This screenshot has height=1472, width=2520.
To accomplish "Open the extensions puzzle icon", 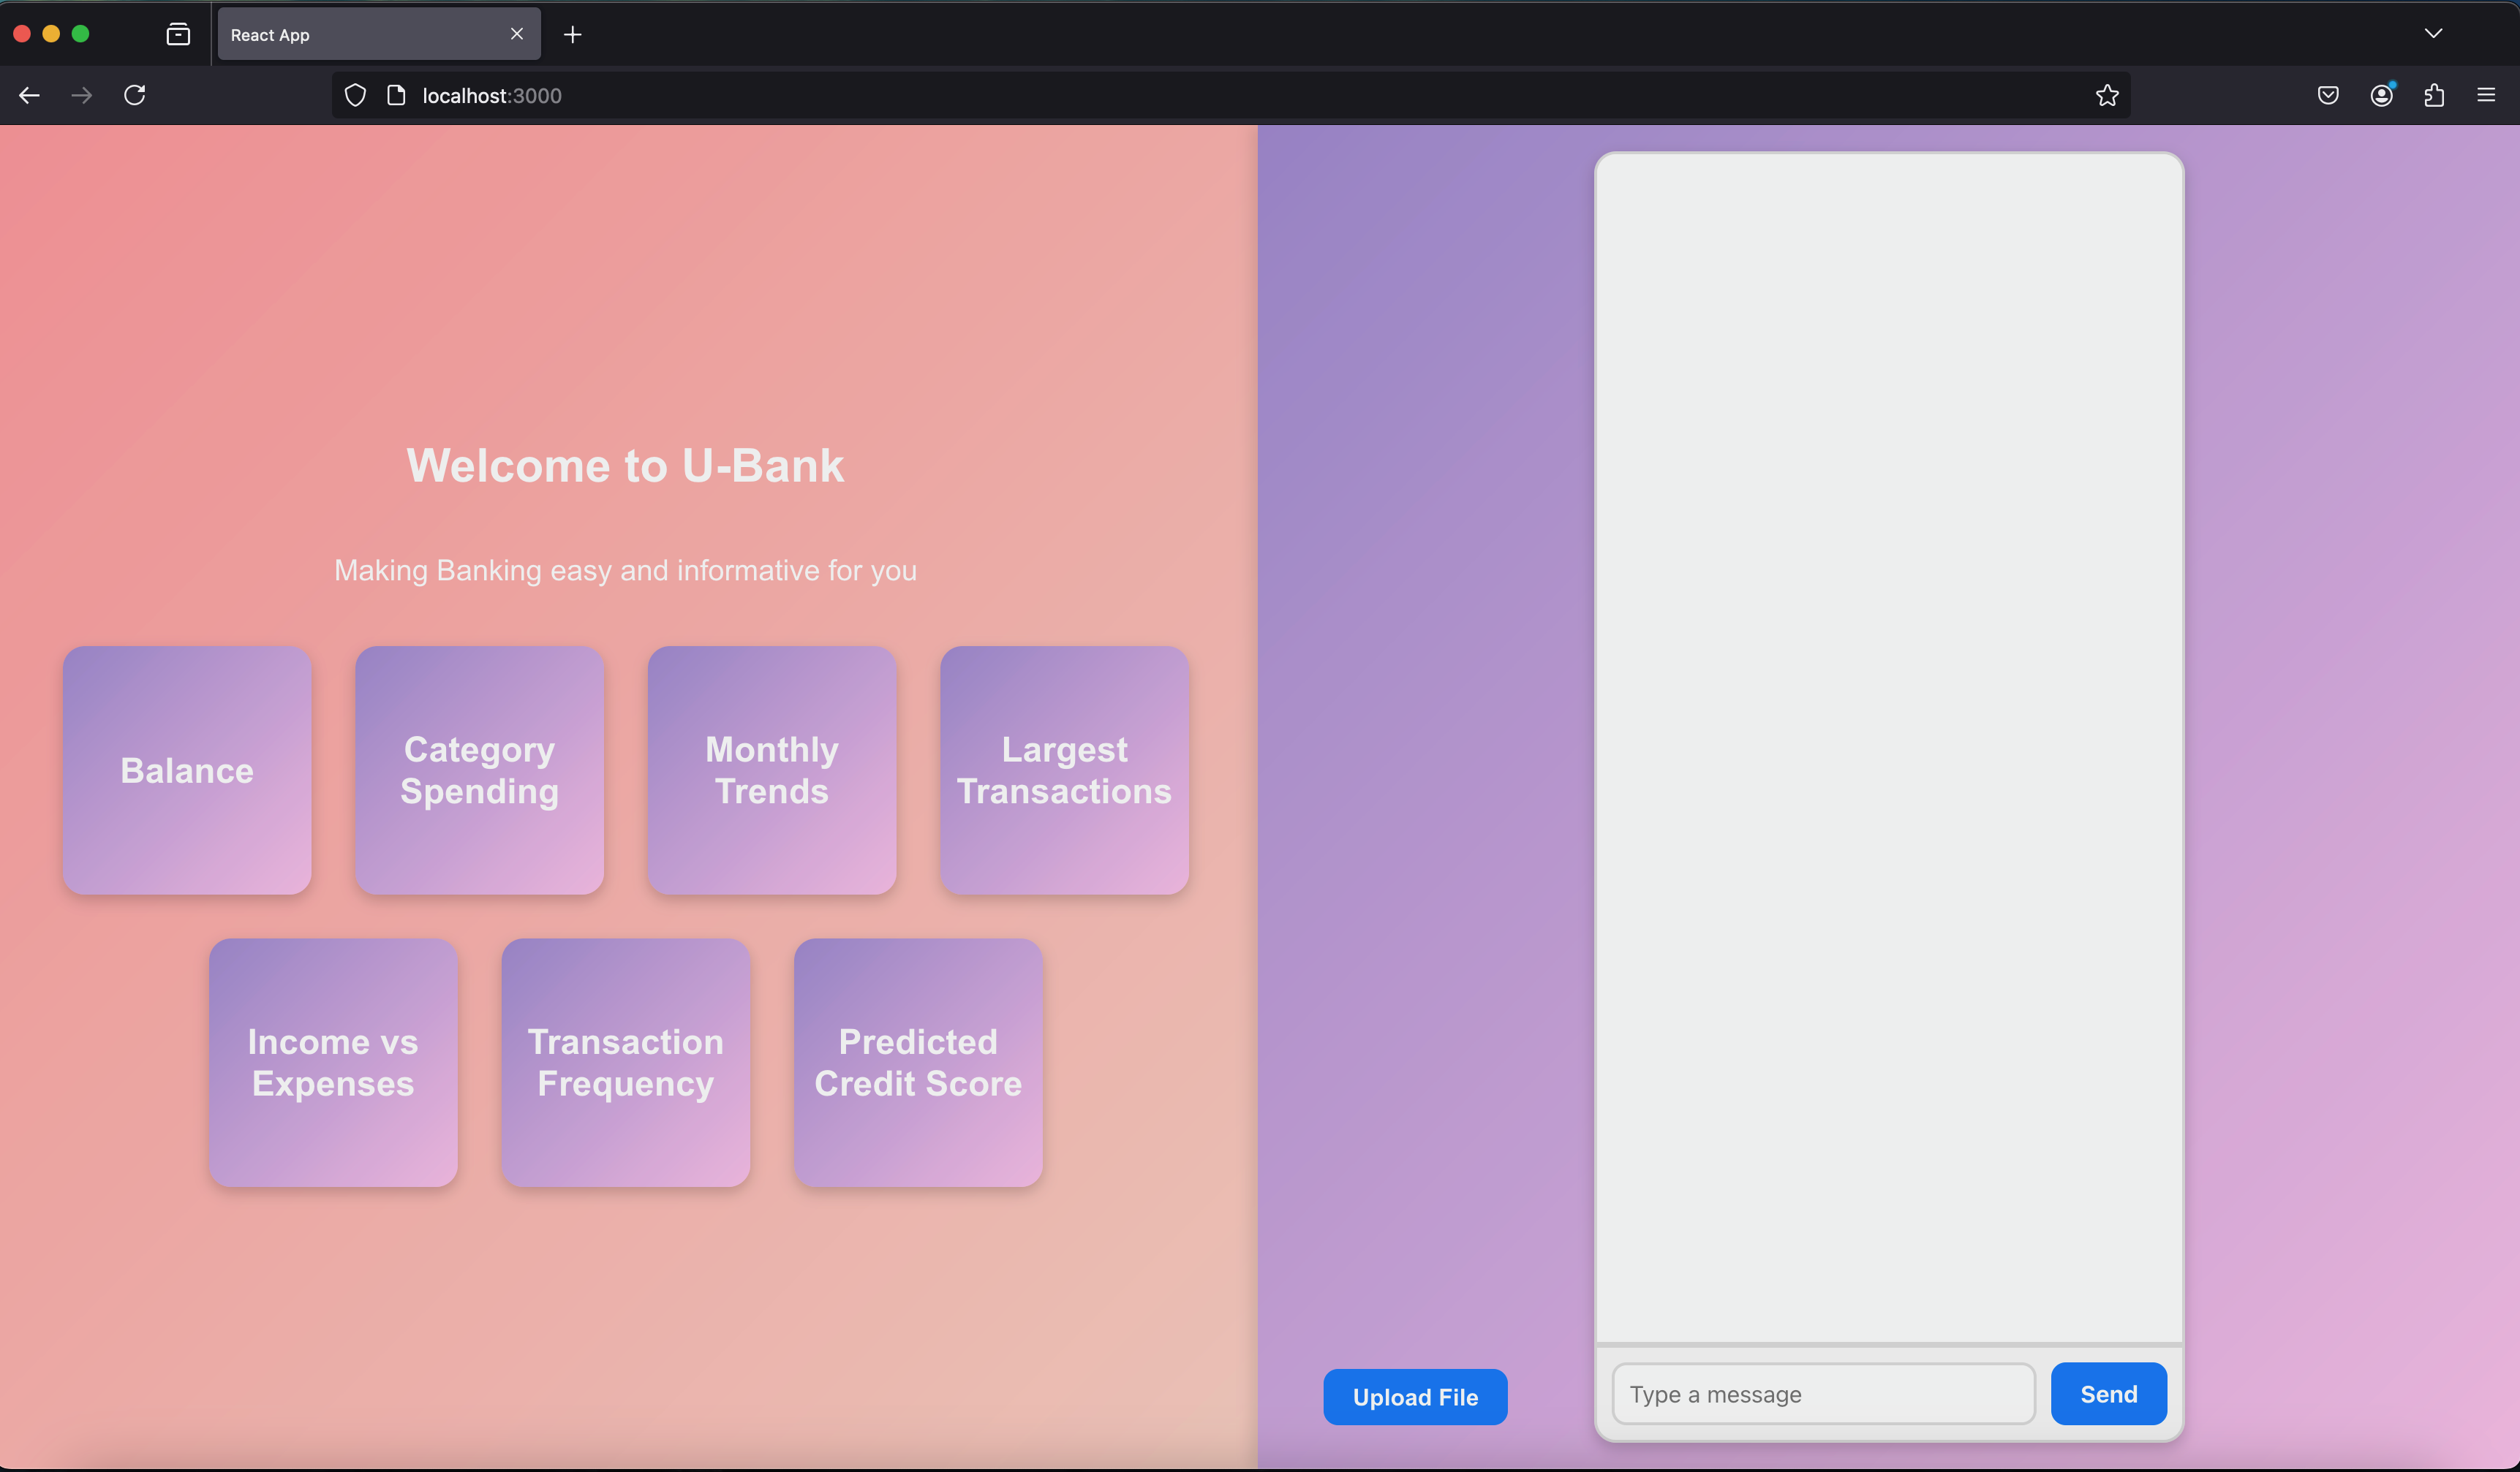I will [x=2434, y=95].
